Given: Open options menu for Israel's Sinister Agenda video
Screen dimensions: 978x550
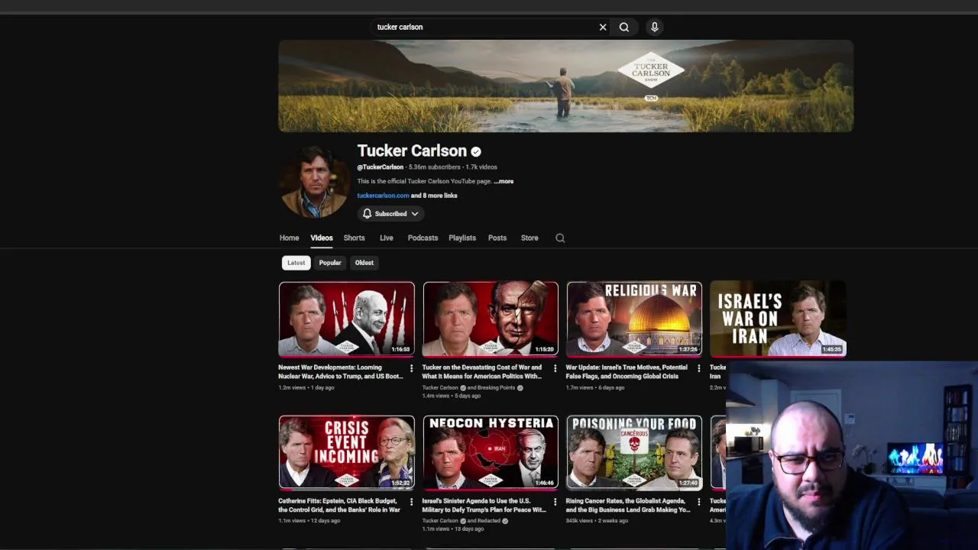Looking at the screenshot, I should point(555,502).
